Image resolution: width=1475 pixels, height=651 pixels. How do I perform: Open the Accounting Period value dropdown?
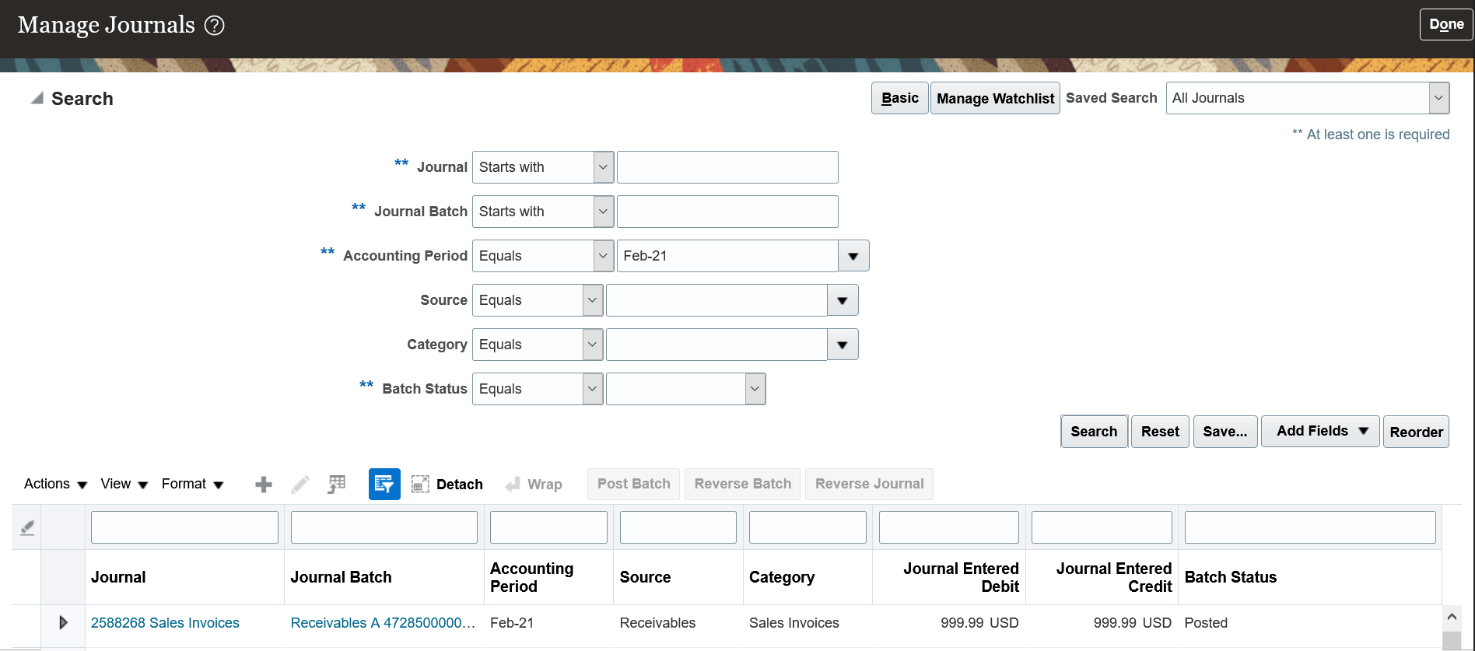(853, 256)
